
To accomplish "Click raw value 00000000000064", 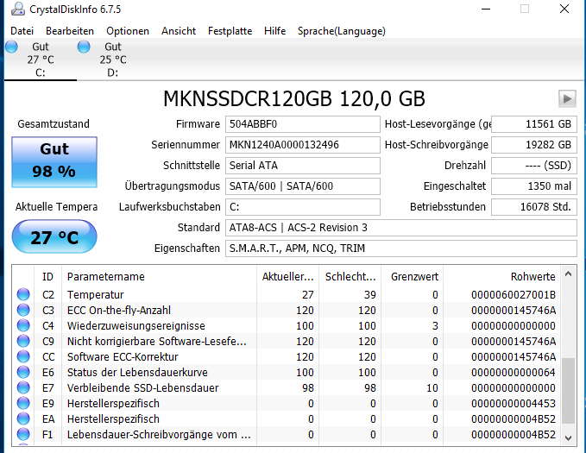I will 514,373.
